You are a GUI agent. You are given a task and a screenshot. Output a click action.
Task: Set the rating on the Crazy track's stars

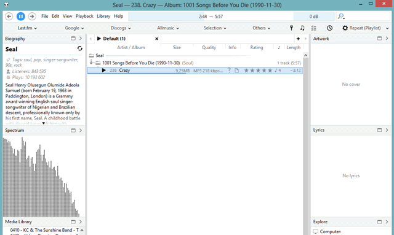click(x=258, y=71)
